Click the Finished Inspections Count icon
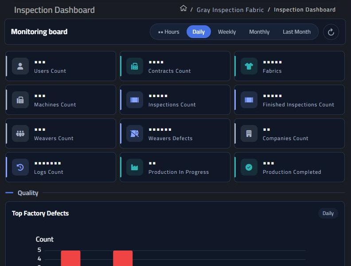 [x=249, y=100]
